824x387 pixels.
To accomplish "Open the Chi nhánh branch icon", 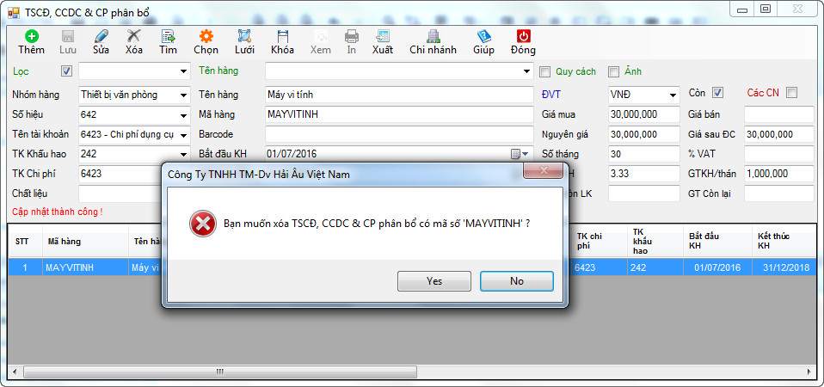I will 433,37.
